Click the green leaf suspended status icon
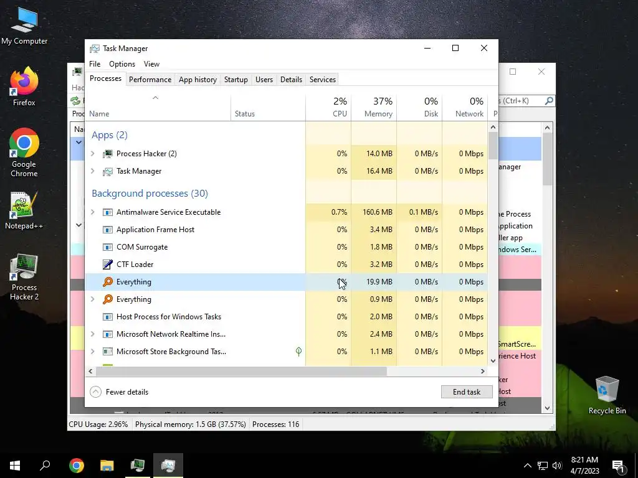 (x=298, y=352)
